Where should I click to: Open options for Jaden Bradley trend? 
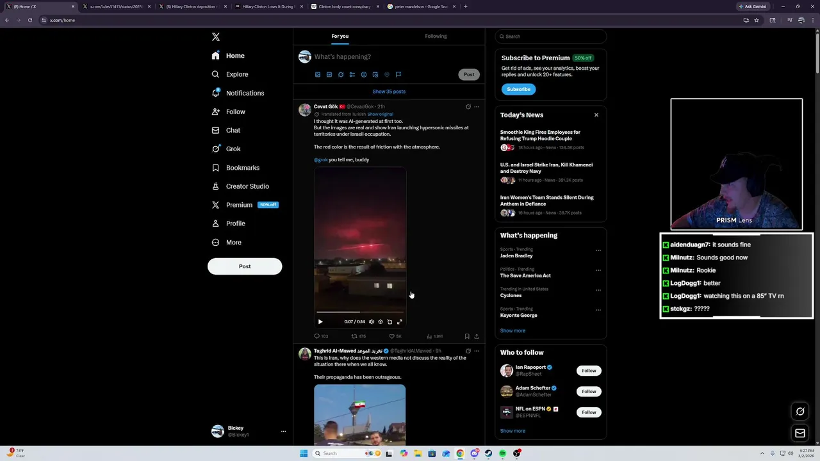(598, 251)
